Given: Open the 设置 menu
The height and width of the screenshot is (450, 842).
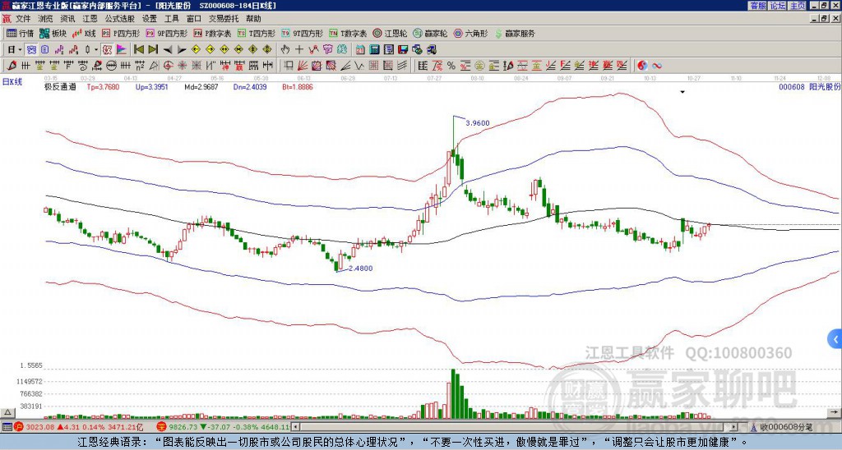Looking at the screenshot, I should click(x=150, y=19).
